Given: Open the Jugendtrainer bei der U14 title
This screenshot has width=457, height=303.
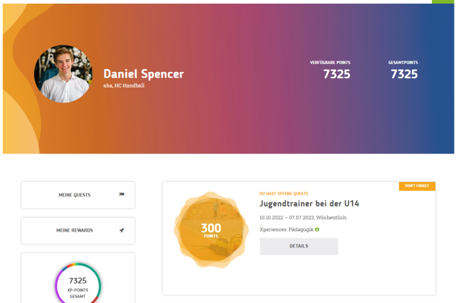Looking at the screenshot, I should [309, 203].
